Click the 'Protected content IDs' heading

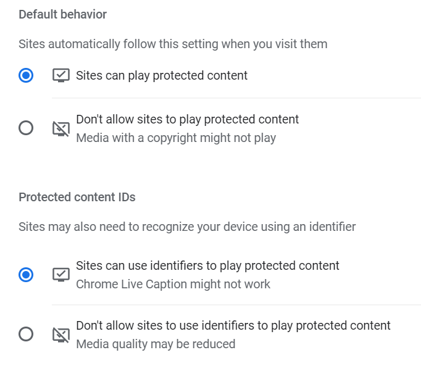pos(77,198)
